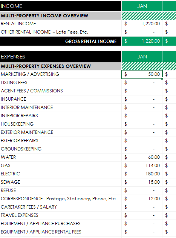Select the Travel Expenses January cell
The width and height of the screenshot is (176, 238).
pos(142,215)
